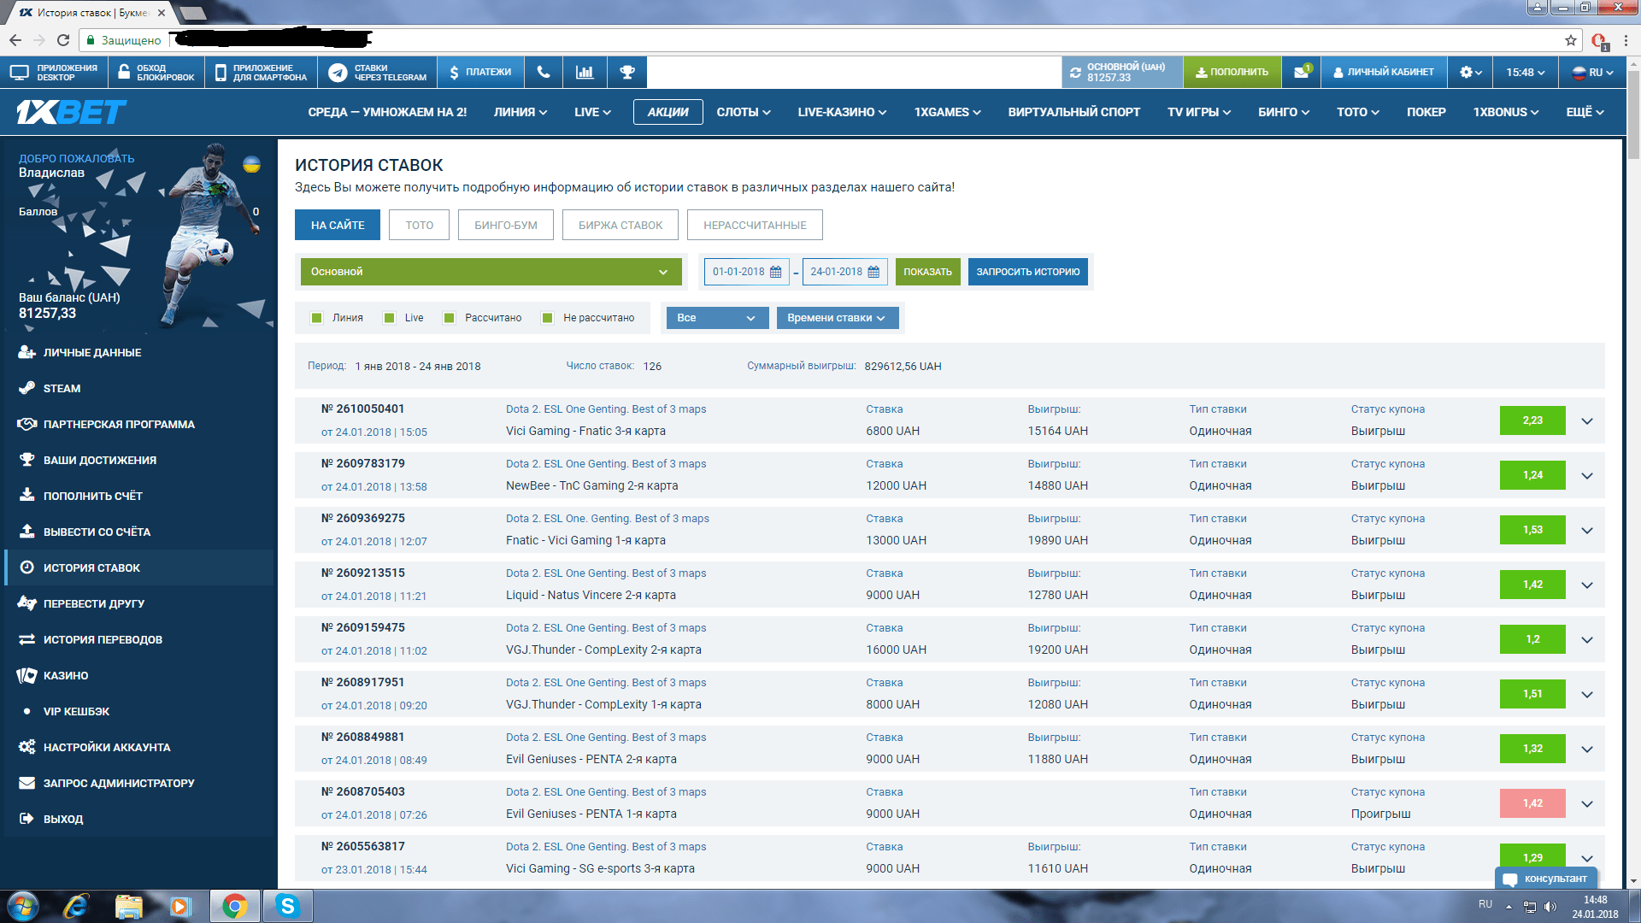Expand the Времени ставки sort dropdown

click(x=837, y=318)
